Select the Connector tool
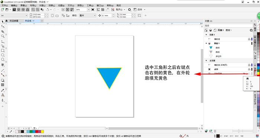 [3, 75]
